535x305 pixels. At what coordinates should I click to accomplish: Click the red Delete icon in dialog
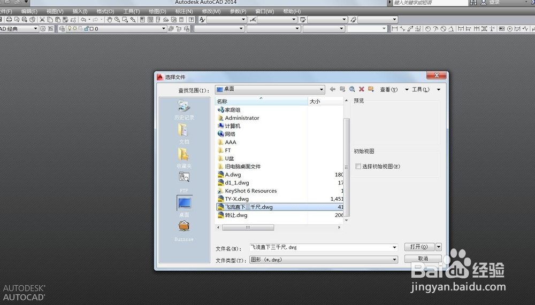(361, 89)
